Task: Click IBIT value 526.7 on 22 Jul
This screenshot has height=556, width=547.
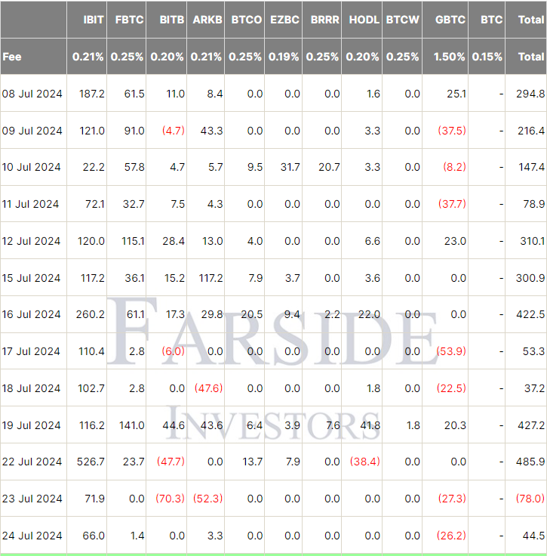Action: (91, 462)
